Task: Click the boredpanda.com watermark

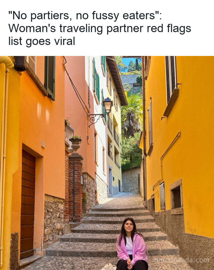Action: tap(182, 260)
